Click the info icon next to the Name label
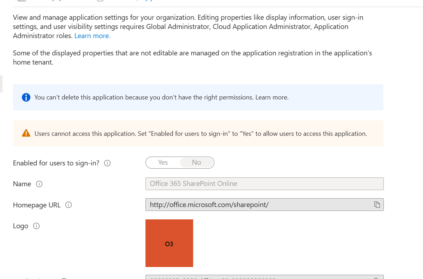The image size is (423, 279). (39, 184)
